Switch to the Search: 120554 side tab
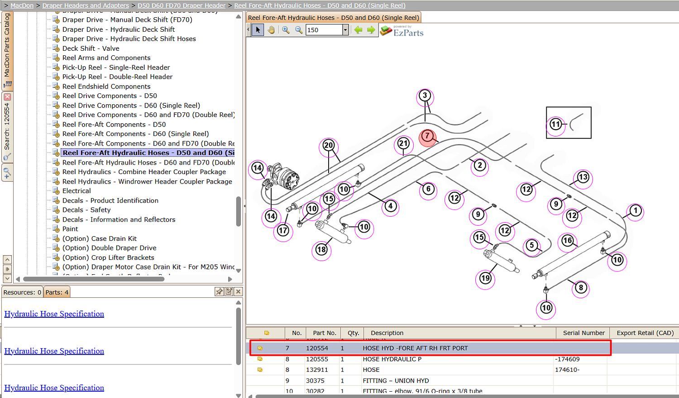The image size is (679, 398). 7,127
